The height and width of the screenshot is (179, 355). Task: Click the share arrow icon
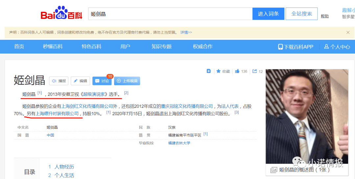(x=255, y=71)
